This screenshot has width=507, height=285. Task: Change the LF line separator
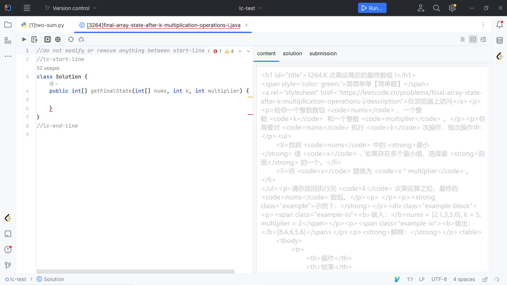422,279
